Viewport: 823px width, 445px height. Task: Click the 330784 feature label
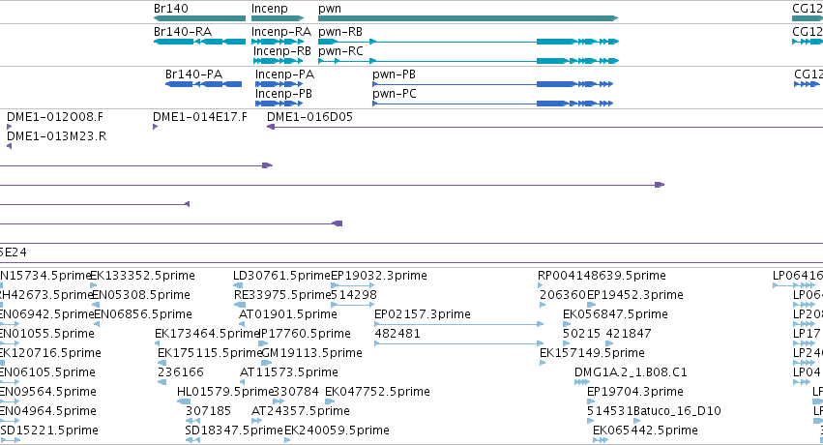click(x=296, y=392)
